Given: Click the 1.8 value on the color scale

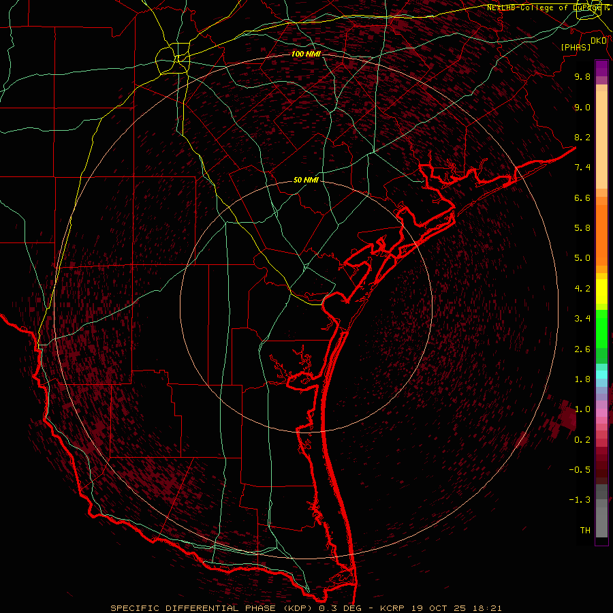Looking at the screenshot, I should tap(582, 379).
